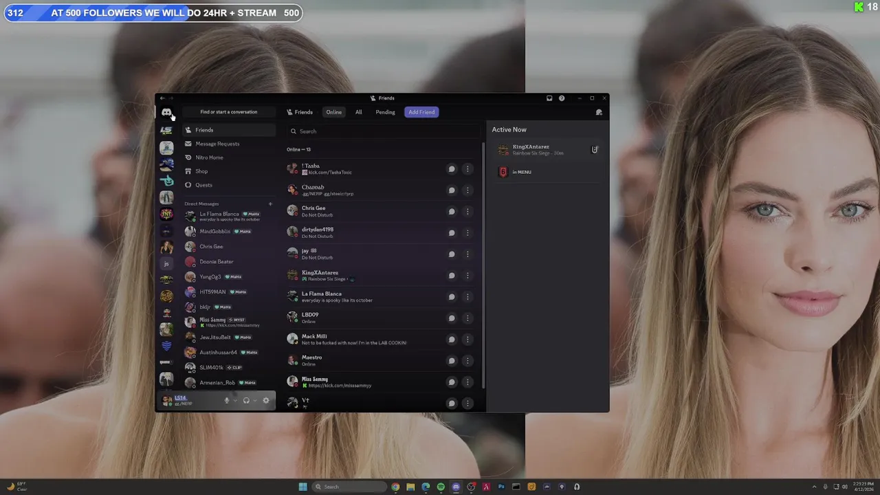Deafen audio with headphones icon
The height and width of the screenshot is (495, 880).
tap(246, 401)
